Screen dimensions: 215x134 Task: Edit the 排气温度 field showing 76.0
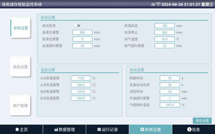coord(165,39)
